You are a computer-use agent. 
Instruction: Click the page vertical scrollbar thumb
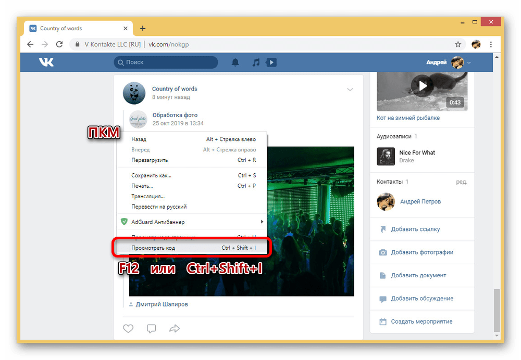[x=497, y=311]
